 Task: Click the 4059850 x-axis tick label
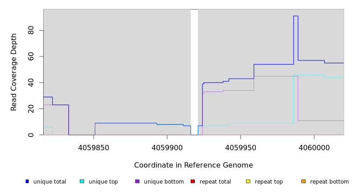[x=94, y=148]
